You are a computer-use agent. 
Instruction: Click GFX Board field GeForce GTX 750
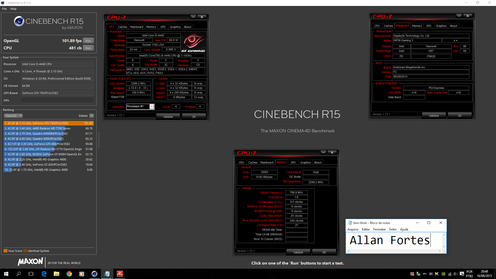pos(57,93)
